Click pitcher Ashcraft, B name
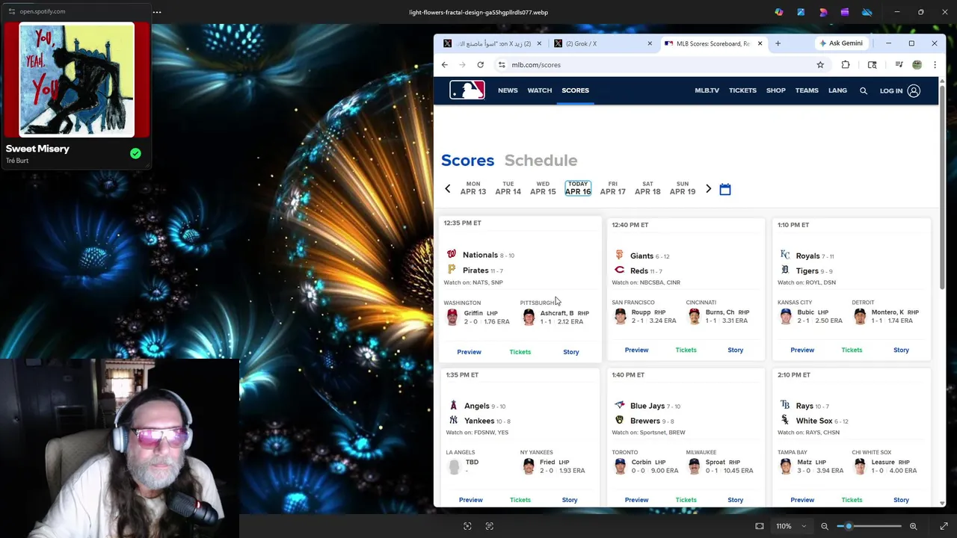Viewport: 957px width, 538px height. tap(557, 313)
